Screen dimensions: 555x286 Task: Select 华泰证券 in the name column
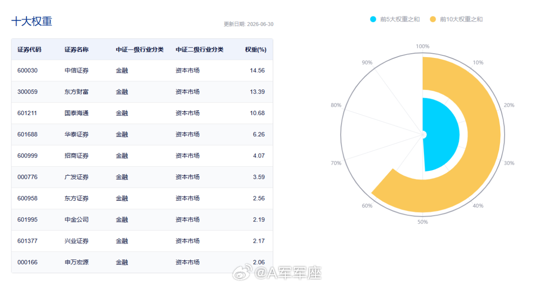(76, 135)
